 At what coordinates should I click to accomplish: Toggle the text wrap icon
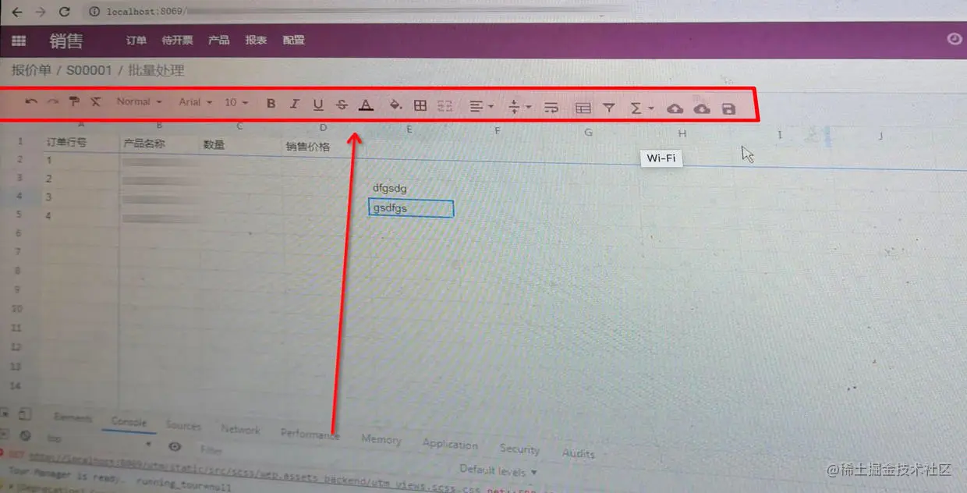pos(551,108)
